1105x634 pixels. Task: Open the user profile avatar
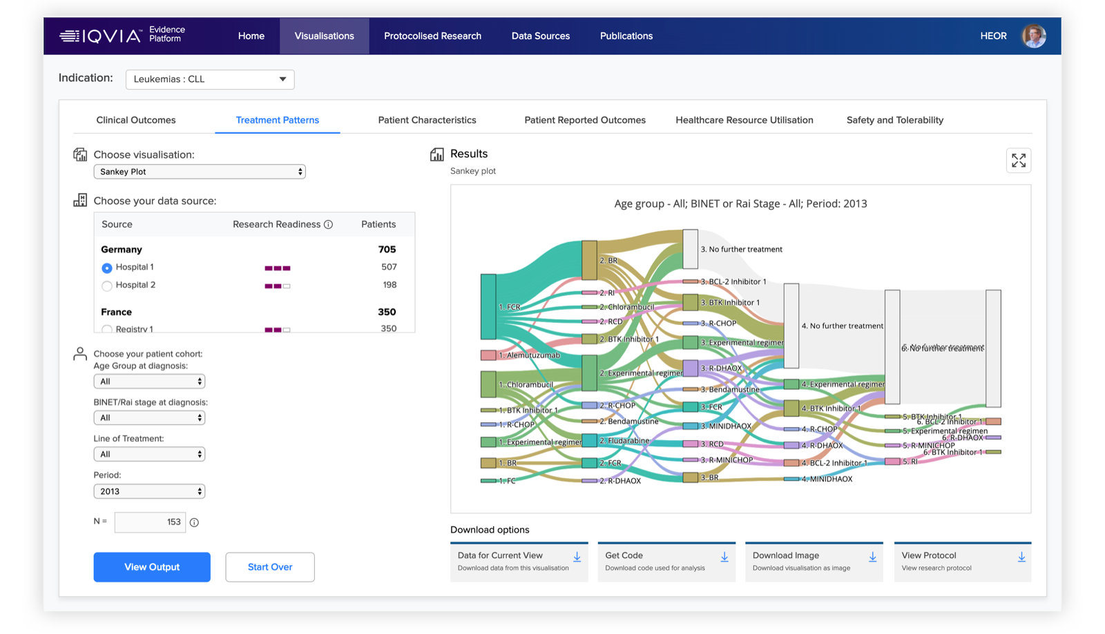click(1033, 36)
